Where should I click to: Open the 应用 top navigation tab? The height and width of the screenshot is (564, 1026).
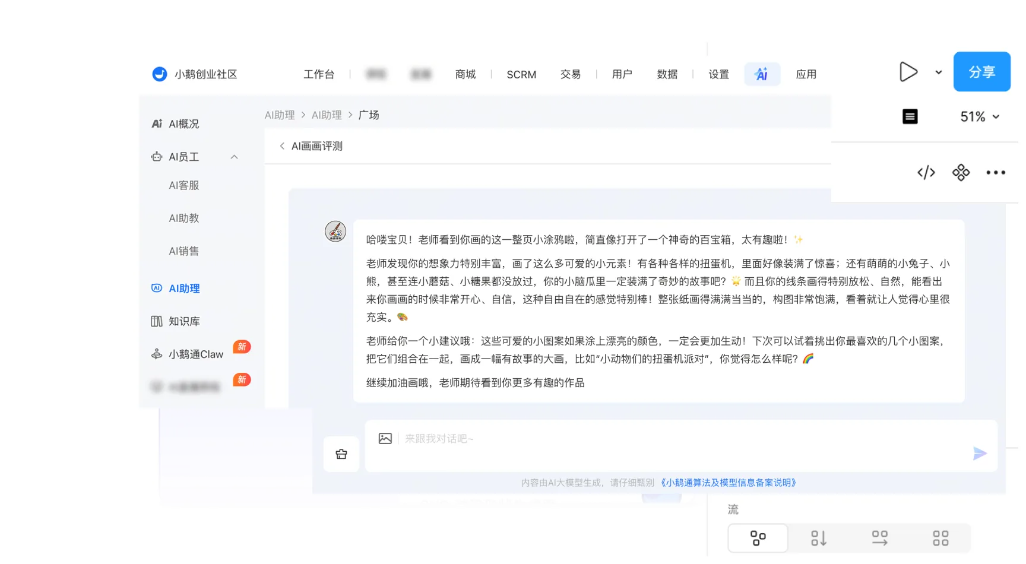coord(806,75)
